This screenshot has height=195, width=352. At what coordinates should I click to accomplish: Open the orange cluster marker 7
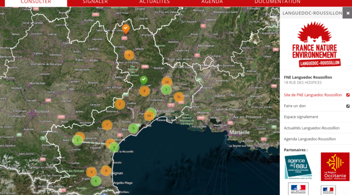tap(106, 125)
